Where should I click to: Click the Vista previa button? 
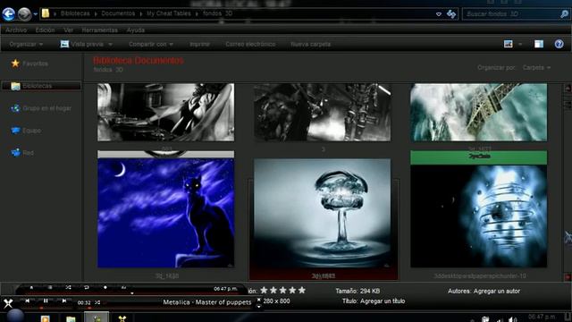tap(82, 44)
